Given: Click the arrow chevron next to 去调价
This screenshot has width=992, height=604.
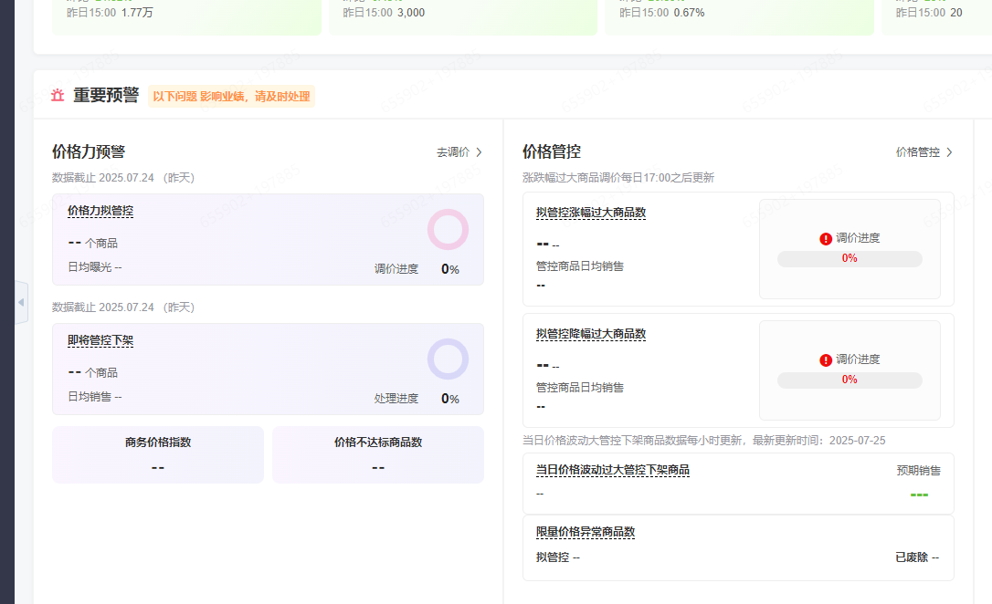Looking at the screenshot, I should click(x=480, y=152).
